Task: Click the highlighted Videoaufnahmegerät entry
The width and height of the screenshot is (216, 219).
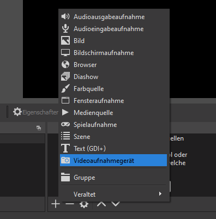Action: [113, 160]
